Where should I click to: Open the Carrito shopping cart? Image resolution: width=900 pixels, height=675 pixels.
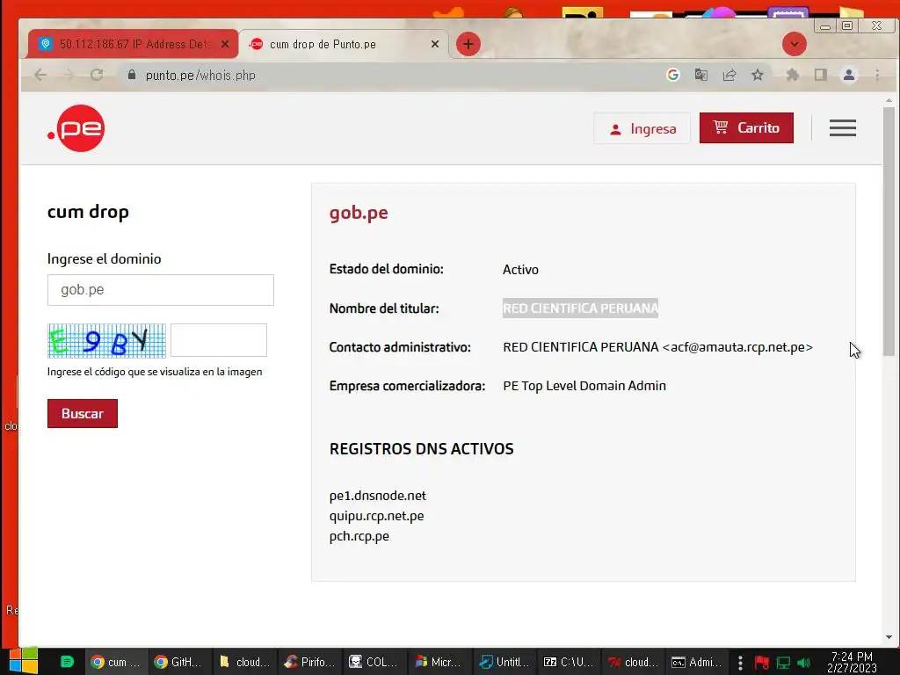746,128
